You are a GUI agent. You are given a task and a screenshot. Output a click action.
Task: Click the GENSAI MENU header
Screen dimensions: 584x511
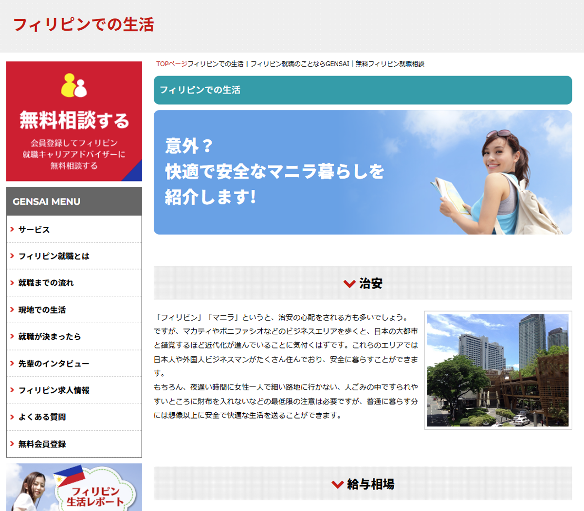coord(74,201)
